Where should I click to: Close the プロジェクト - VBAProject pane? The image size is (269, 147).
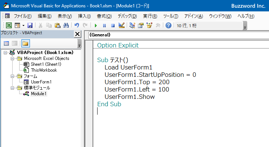(77, 34)
